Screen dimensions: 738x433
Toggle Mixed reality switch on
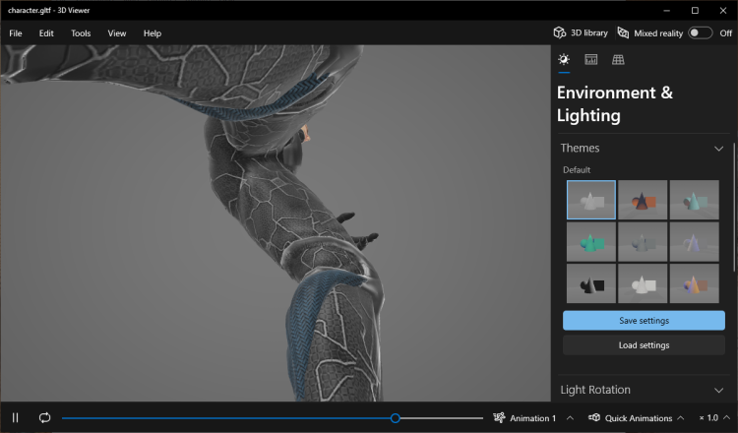pyautogui.click(x=700, y=32)
